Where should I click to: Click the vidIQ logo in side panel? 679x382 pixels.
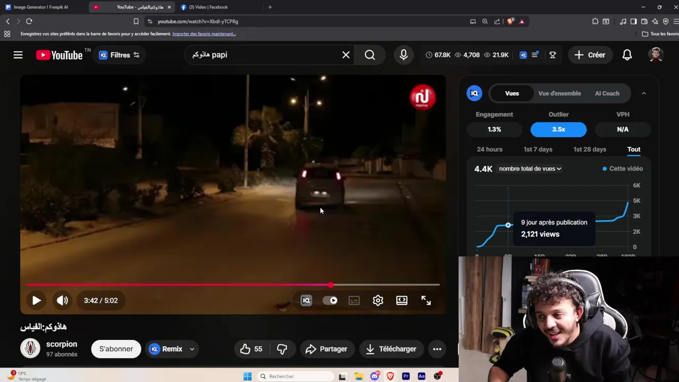coord(474,93)
